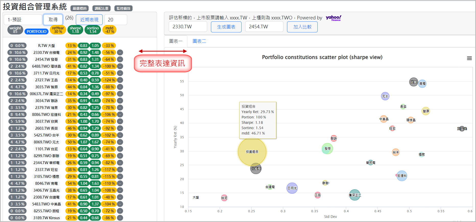Toggle the retYear 30% badge
Screen dimensions: 476x222
tap(58, 30)
